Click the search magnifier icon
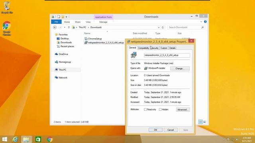Viewport: 255px width, 143px height. (202, 27)
